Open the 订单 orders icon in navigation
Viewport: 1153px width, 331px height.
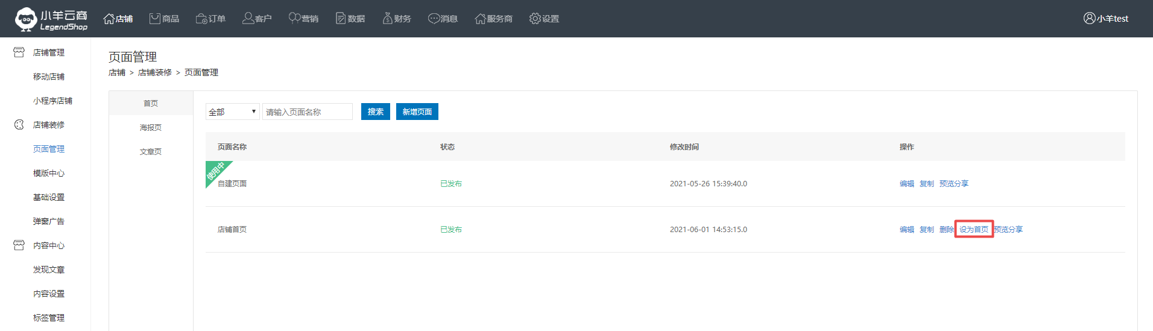[x=201, y=19]
